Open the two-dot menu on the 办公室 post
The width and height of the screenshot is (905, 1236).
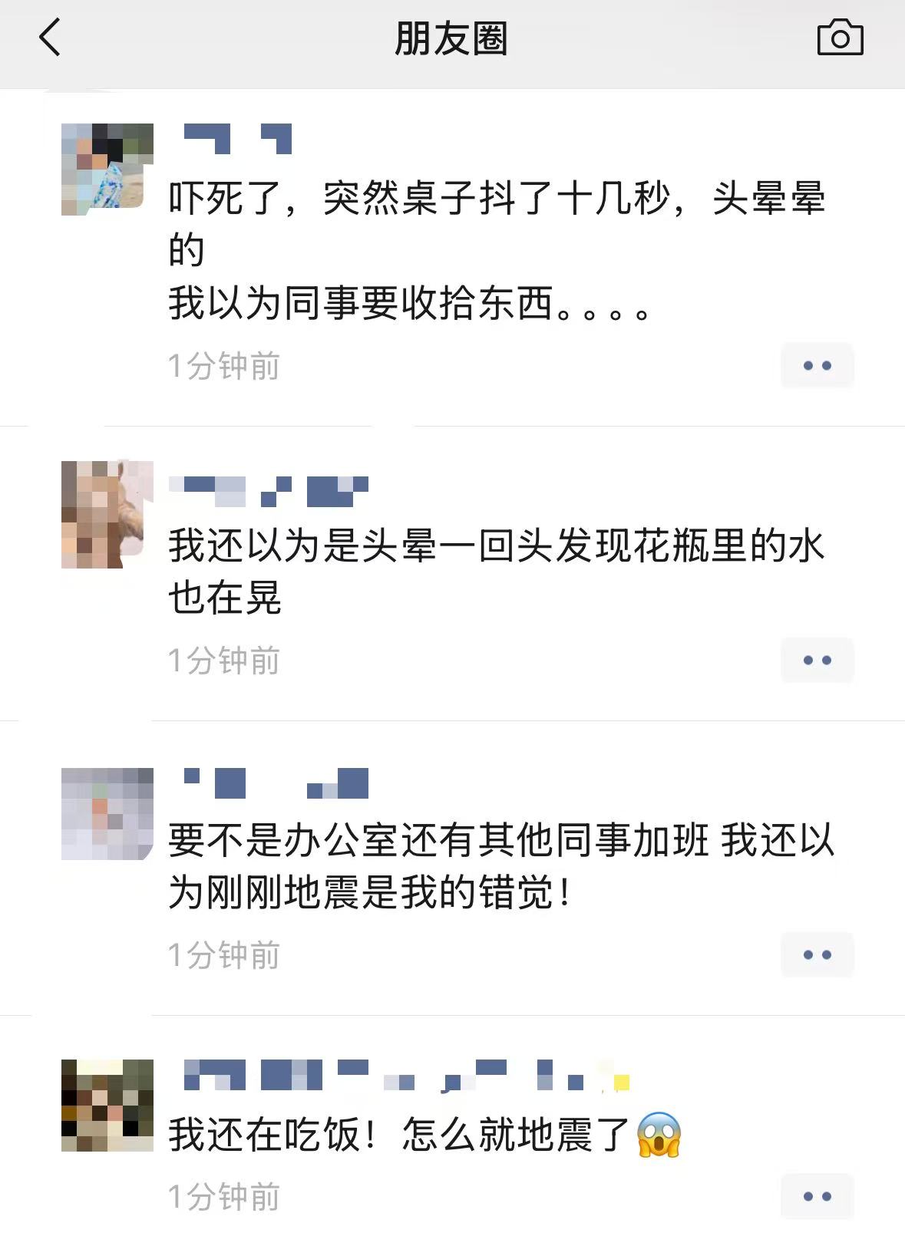(817, 954)
